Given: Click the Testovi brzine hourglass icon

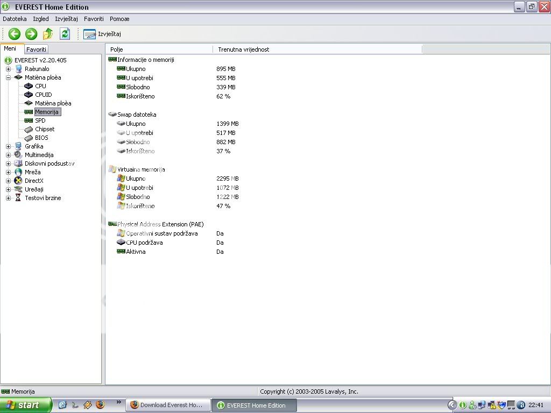Looking at the screenshot, I should 18,198.
